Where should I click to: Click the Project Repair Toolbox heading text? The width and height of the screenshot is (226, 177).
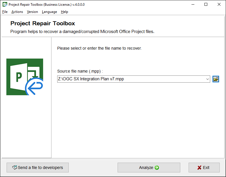[43, 24]
